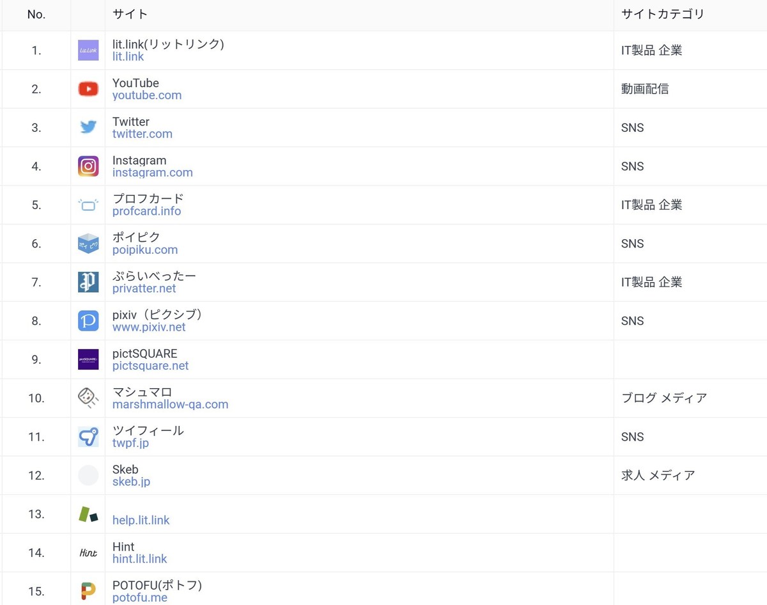The height and width of the screenshot is (605, 767).
Task: Open the marshmallow-qa.com link
Action: coord(170,404)
